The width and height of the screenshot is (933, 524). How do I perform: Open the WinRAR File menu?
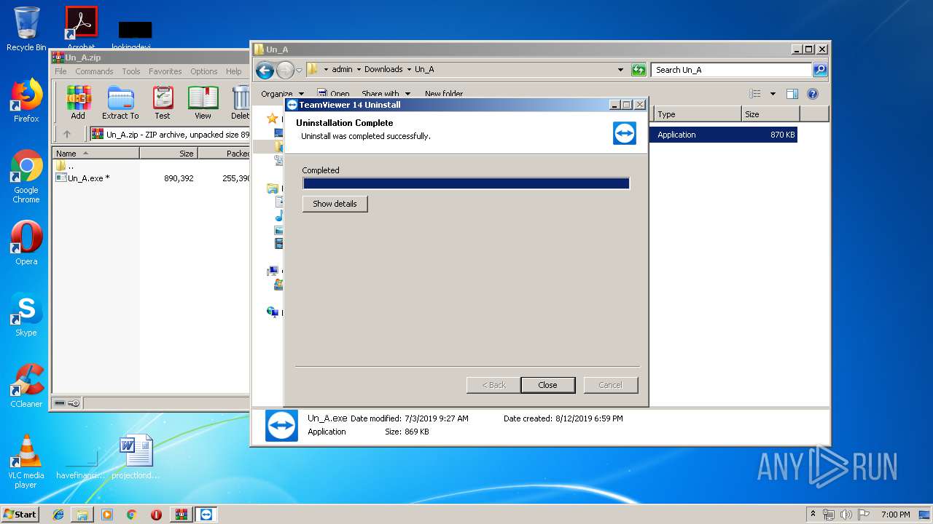click(60, 71)
